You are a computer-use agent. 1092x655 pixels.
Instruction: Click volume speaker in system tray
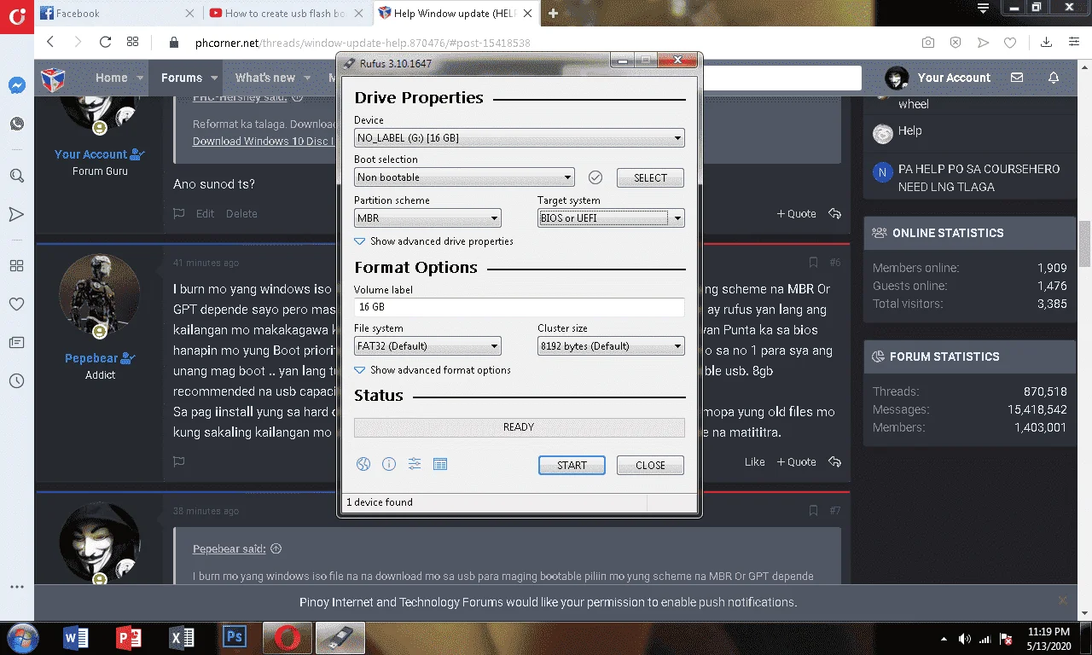(x=964, y=639)
